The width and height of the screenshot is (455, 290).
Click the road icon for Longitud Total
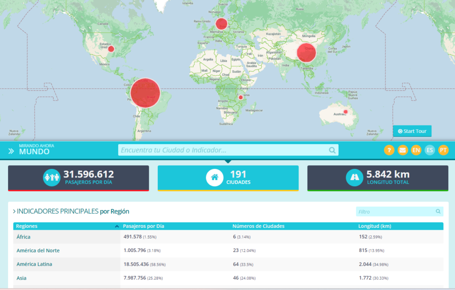[x=355, y=178]
